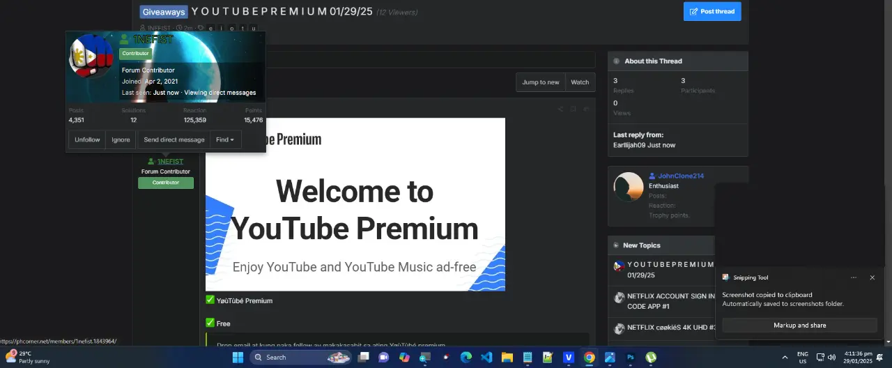Open File Explorer from taskbar
This screenshot has width=892, height=368.
[507, 357]
